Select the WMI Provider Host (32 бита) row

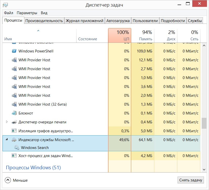(x=101, y=104)
